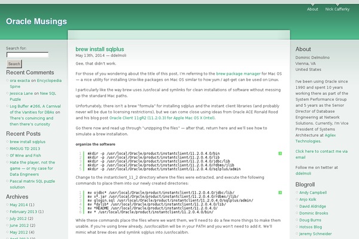Viewport: 359px width, 239px height.
Task: Click the code line ending in sqlplus/admin with mkdir
Action: click(164, 169)
